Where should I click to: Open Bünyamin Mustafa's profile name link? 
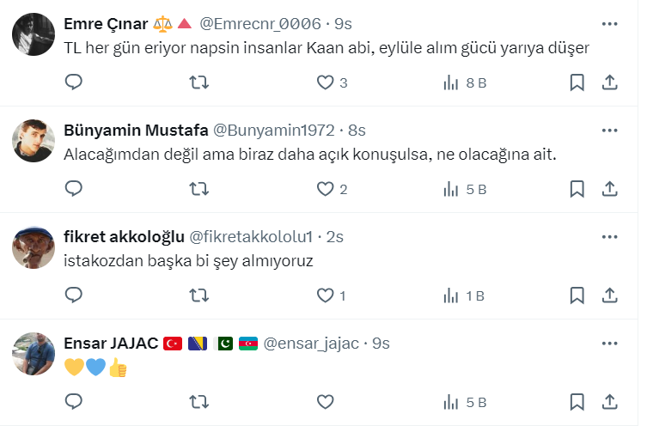point(136,131)
